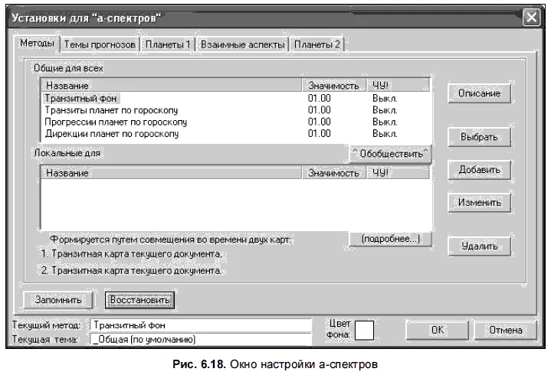
Task: Click the background color swatch
Action: tap(363, 329)
